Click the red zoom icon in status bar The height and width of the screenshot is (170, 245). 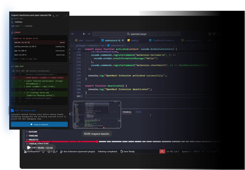162,151
